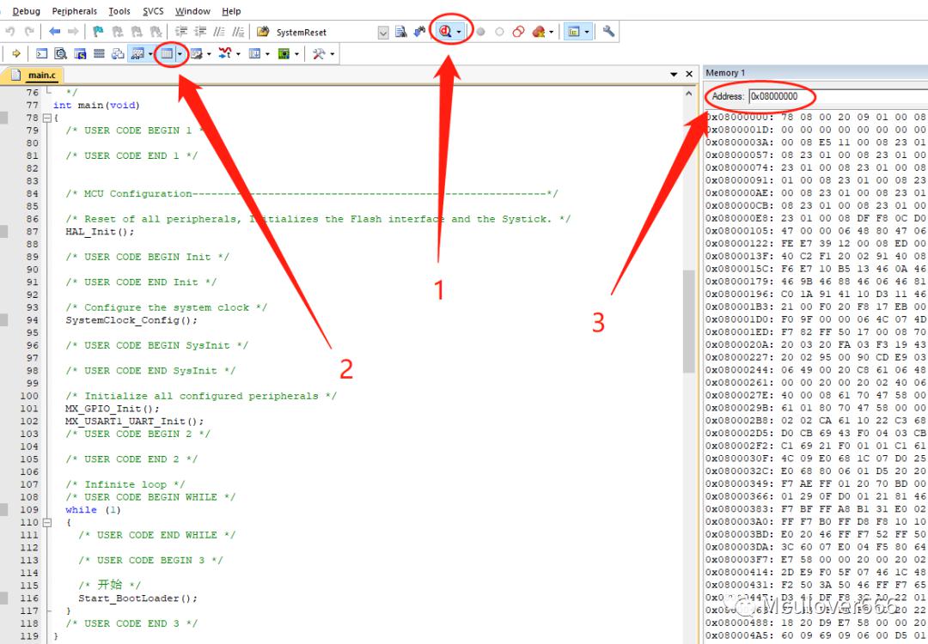Click the Memory windows icon
This screenshot has width=928, height=644.
point(167,54)
